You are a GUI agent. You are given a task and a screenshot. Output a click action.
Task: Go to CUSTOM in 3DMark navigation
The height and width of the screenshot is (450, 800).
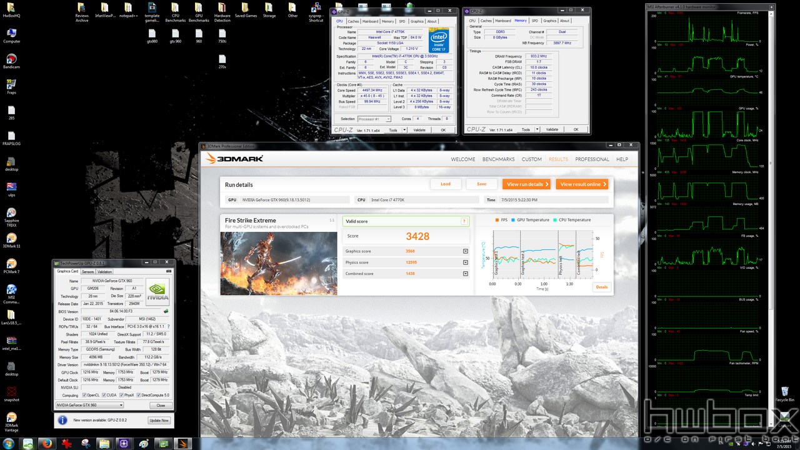point(532,159)
